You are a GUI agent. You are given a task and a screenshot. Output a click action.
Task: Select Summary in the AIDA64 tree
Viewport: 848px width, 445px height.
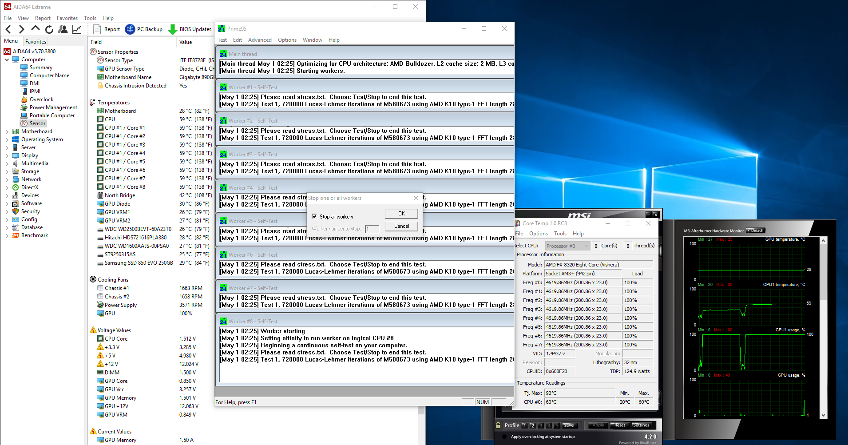[41, 68]
